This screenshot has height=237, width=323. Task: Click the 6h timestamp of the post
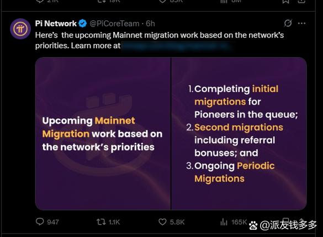coord(150,24)
